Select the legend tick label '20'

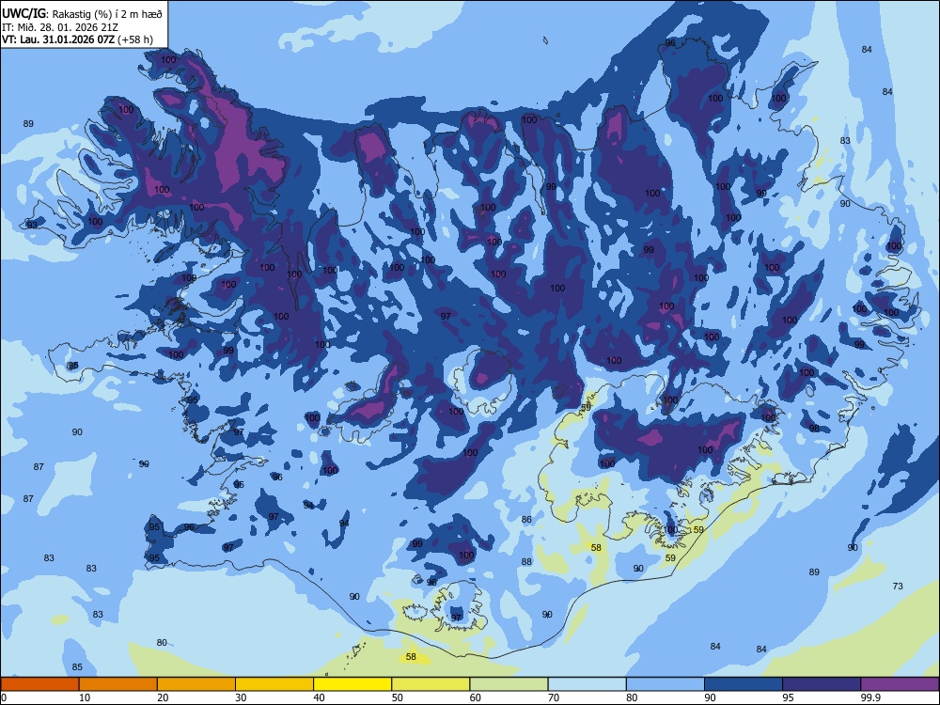coord(163,697)
